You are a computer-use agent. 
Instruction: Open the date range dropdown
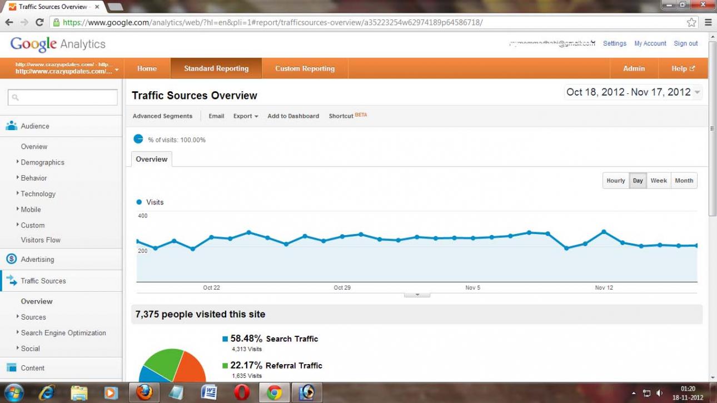pyautogui.click(x=633, y=92)
